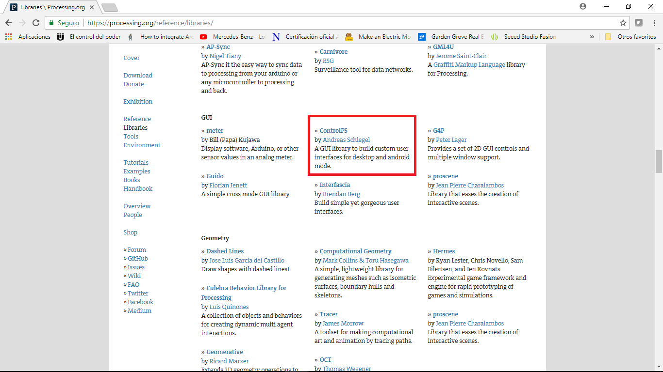Open 'Garden Grove Real E' bookmark
The height and width of the screenshot is (372, 663).
click(451, 37)
